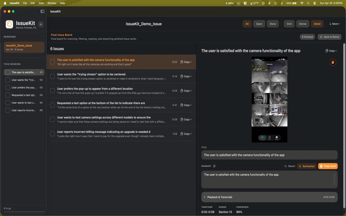346x216 pixels.
Task: Toggle the sidebar using the panel icon
Action: point(42,11)
